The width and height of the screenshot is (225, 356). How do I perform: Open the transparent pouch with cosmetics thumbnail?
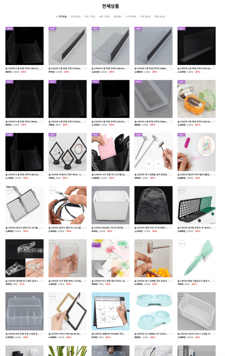coord(197,99)
